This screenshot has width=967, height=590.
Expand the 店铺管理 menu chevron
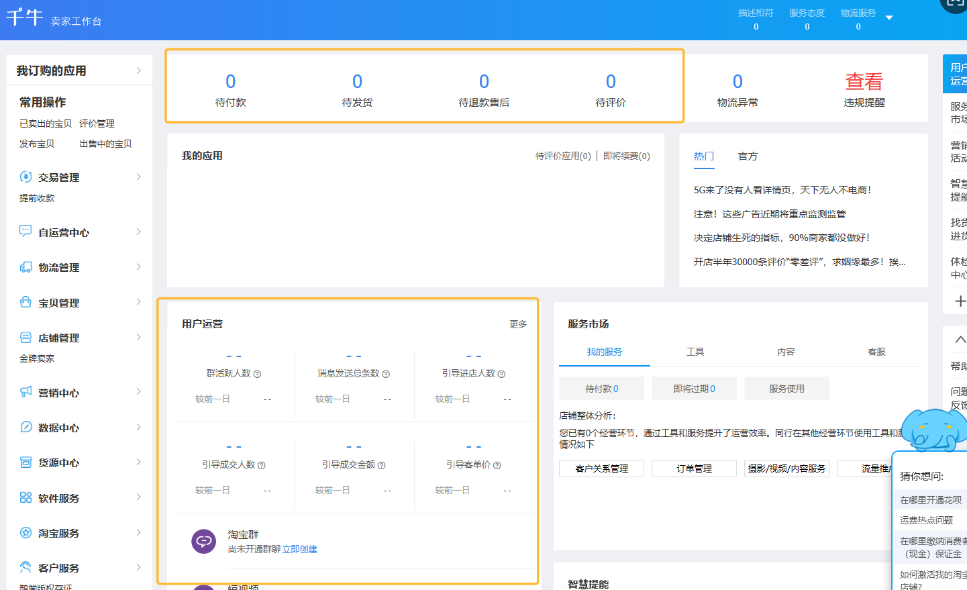(x=139, y=337)
